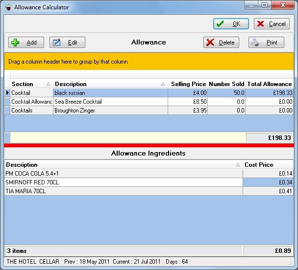Click the £0.34 cost price cell
298x270 pixels.
click(x=268, y=182)
